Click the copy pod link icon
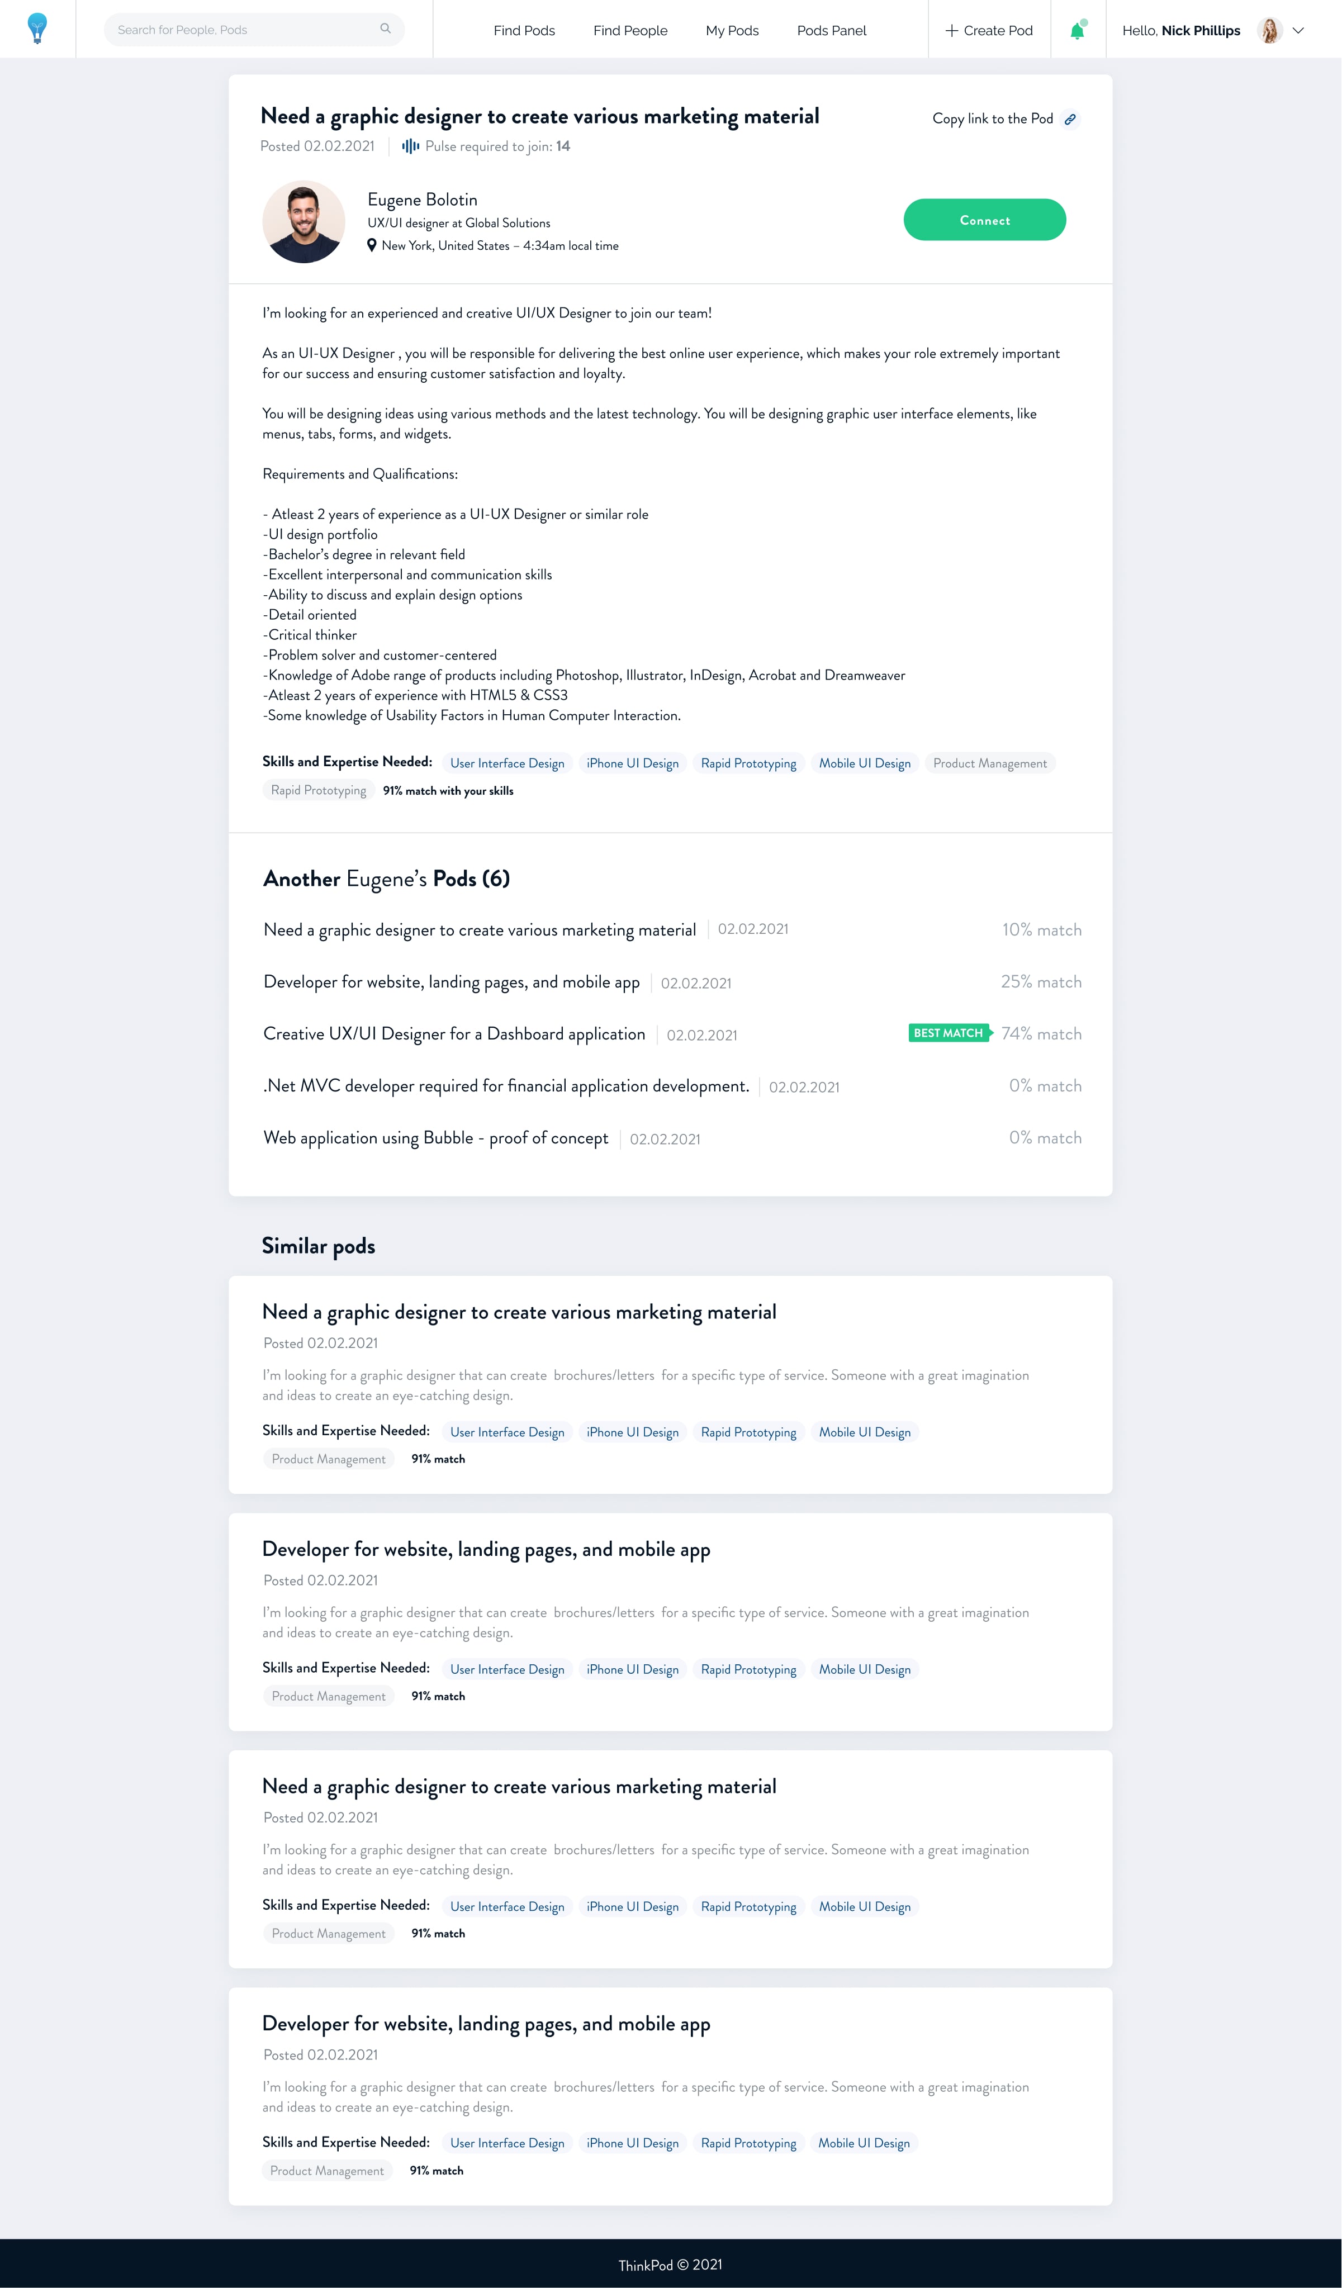1342x2288 pixels. click(1070, 119)
